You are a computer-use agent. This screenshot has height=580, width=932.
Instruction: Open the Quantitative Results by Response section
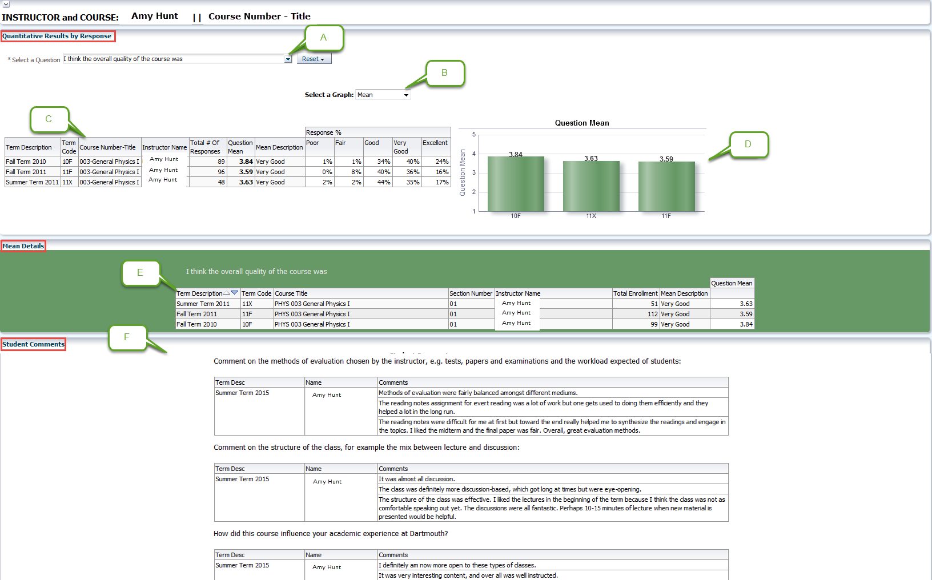click(x=57, y=36)
